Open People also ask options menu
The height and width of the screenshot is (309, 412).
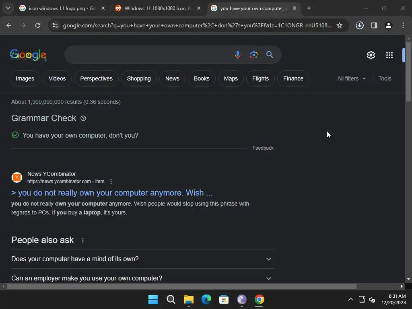point(83,240)
